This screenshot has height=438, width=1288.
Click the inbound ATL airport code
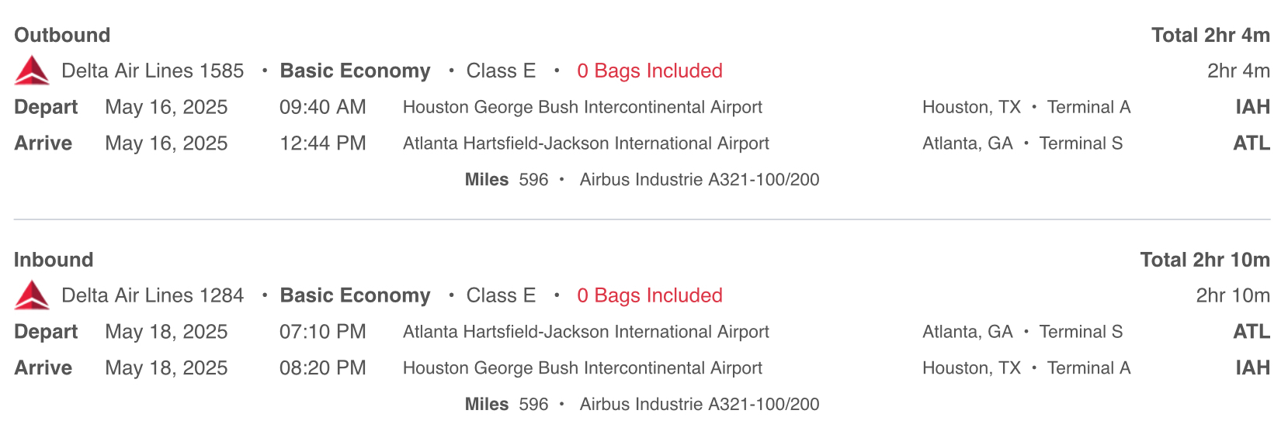point(1252,332)
